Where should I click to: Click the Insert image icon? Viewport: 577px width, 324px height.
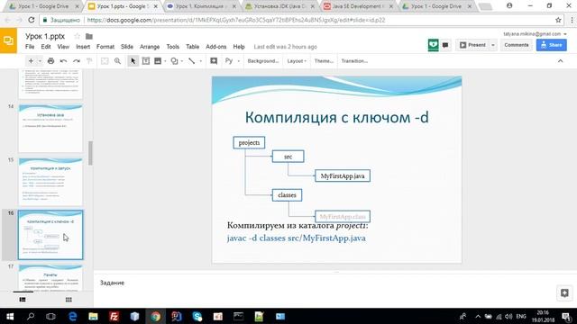(x=158, y=61)
